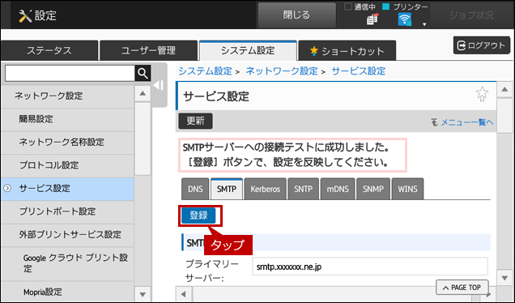
Task: Switch to the ステータス tab
Action: click(49, 50)
